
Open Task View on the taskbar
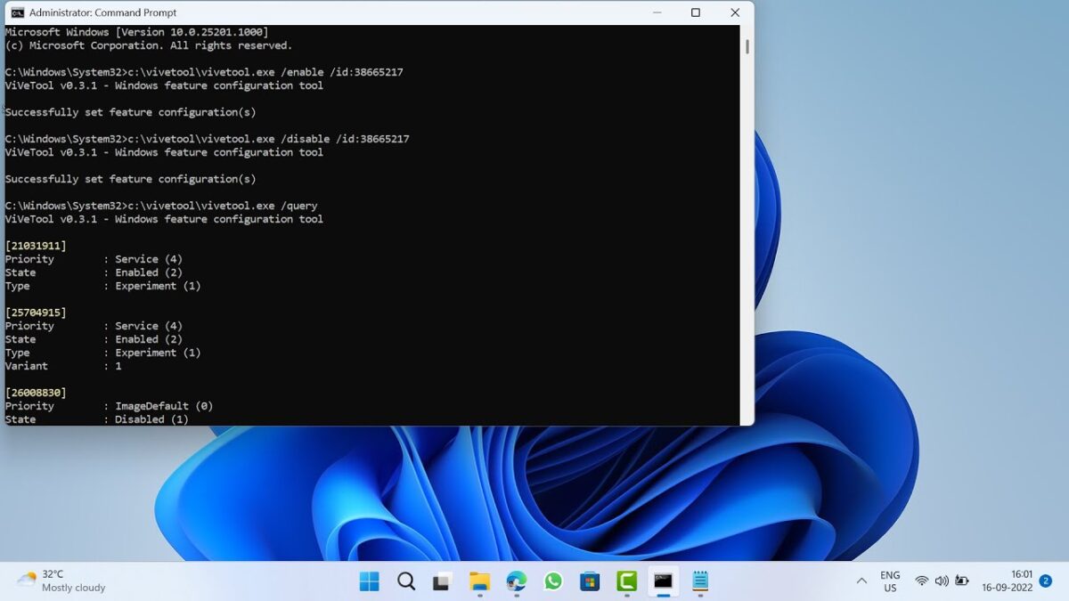click(443, 581)
